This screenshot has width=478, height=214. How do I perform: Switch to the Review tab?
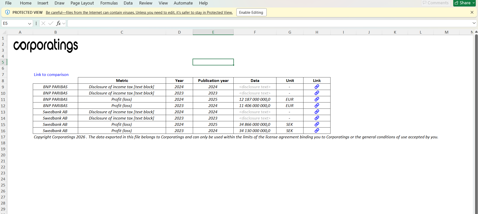[x=146, y=3]
